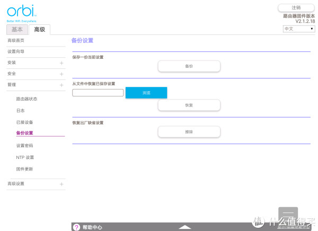Open 路由器状态 in the sidebar
The width and height of the screenshot is (318, 231).
coord(26,99)
